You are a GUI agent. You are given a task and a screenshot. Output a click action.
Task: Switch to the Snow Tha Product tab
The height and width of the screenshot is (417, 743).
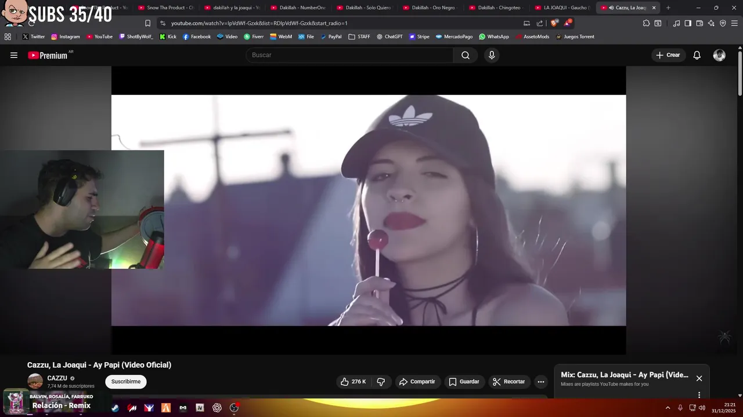[165, 8]
